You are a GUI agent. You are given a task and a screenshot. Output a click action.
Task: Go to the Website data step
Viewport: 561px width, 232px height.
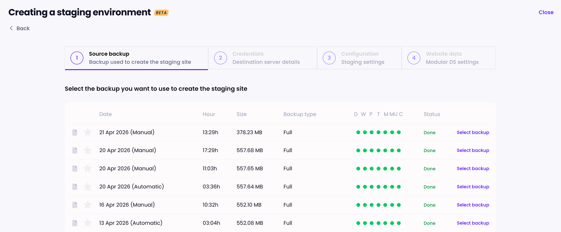point(449,58)
